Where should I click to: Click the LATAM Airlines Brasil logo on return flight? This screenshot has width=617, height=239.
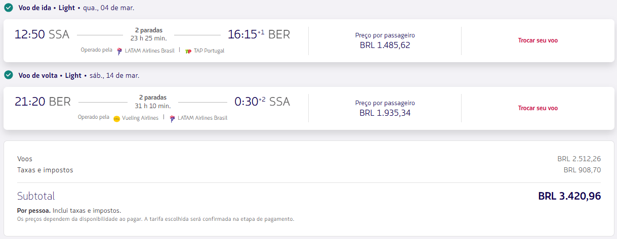173,118
